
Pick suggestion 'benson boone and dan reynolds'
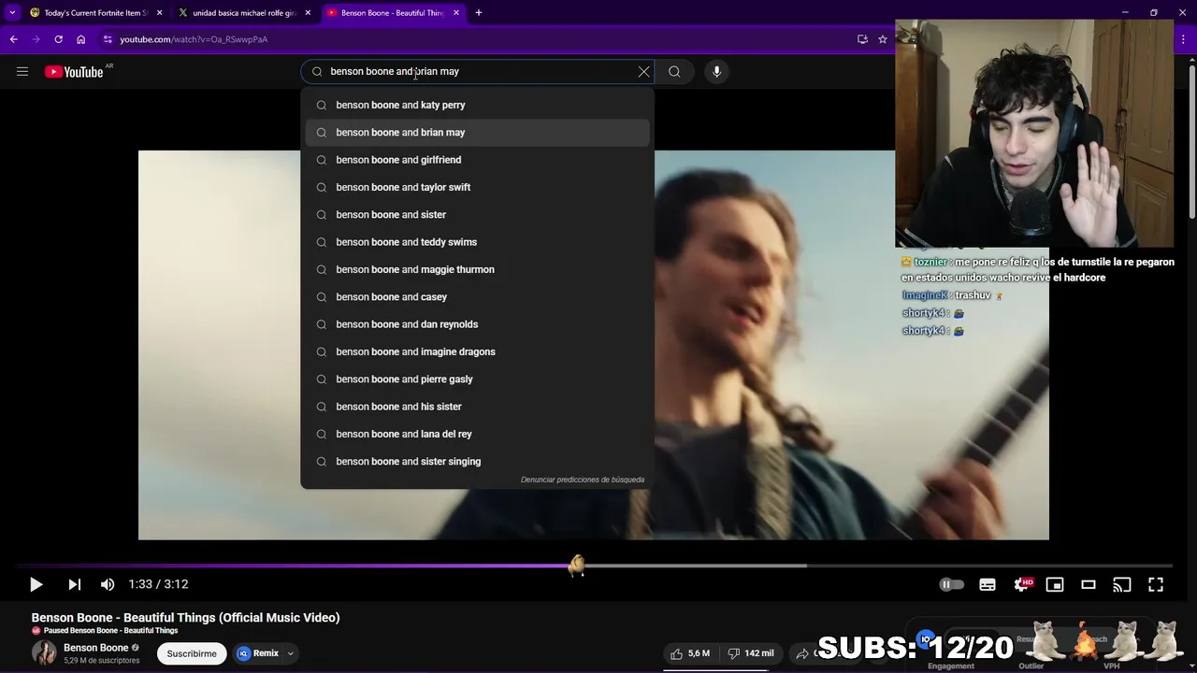(x=477, y=324)
